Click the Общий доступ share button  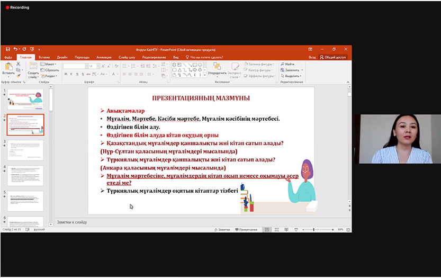click(332, 57)
